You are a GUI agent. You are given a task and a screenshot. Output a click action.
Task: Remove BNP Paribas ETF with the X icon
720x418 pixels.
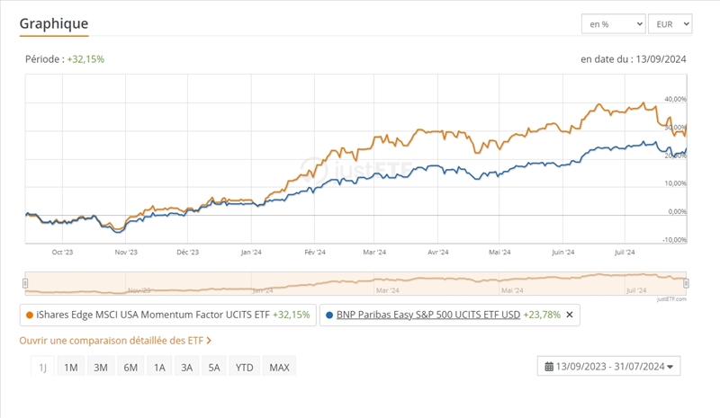[569, 316]
